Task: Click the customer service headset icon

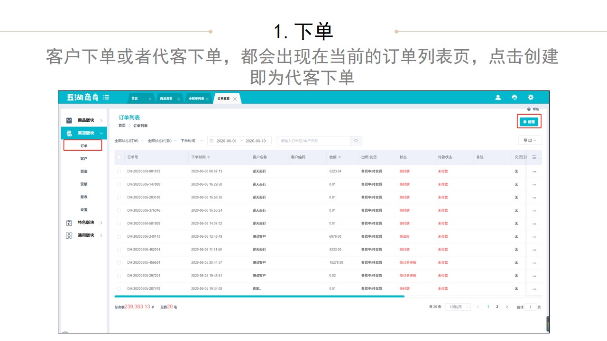Action: (x=515, y=98)
